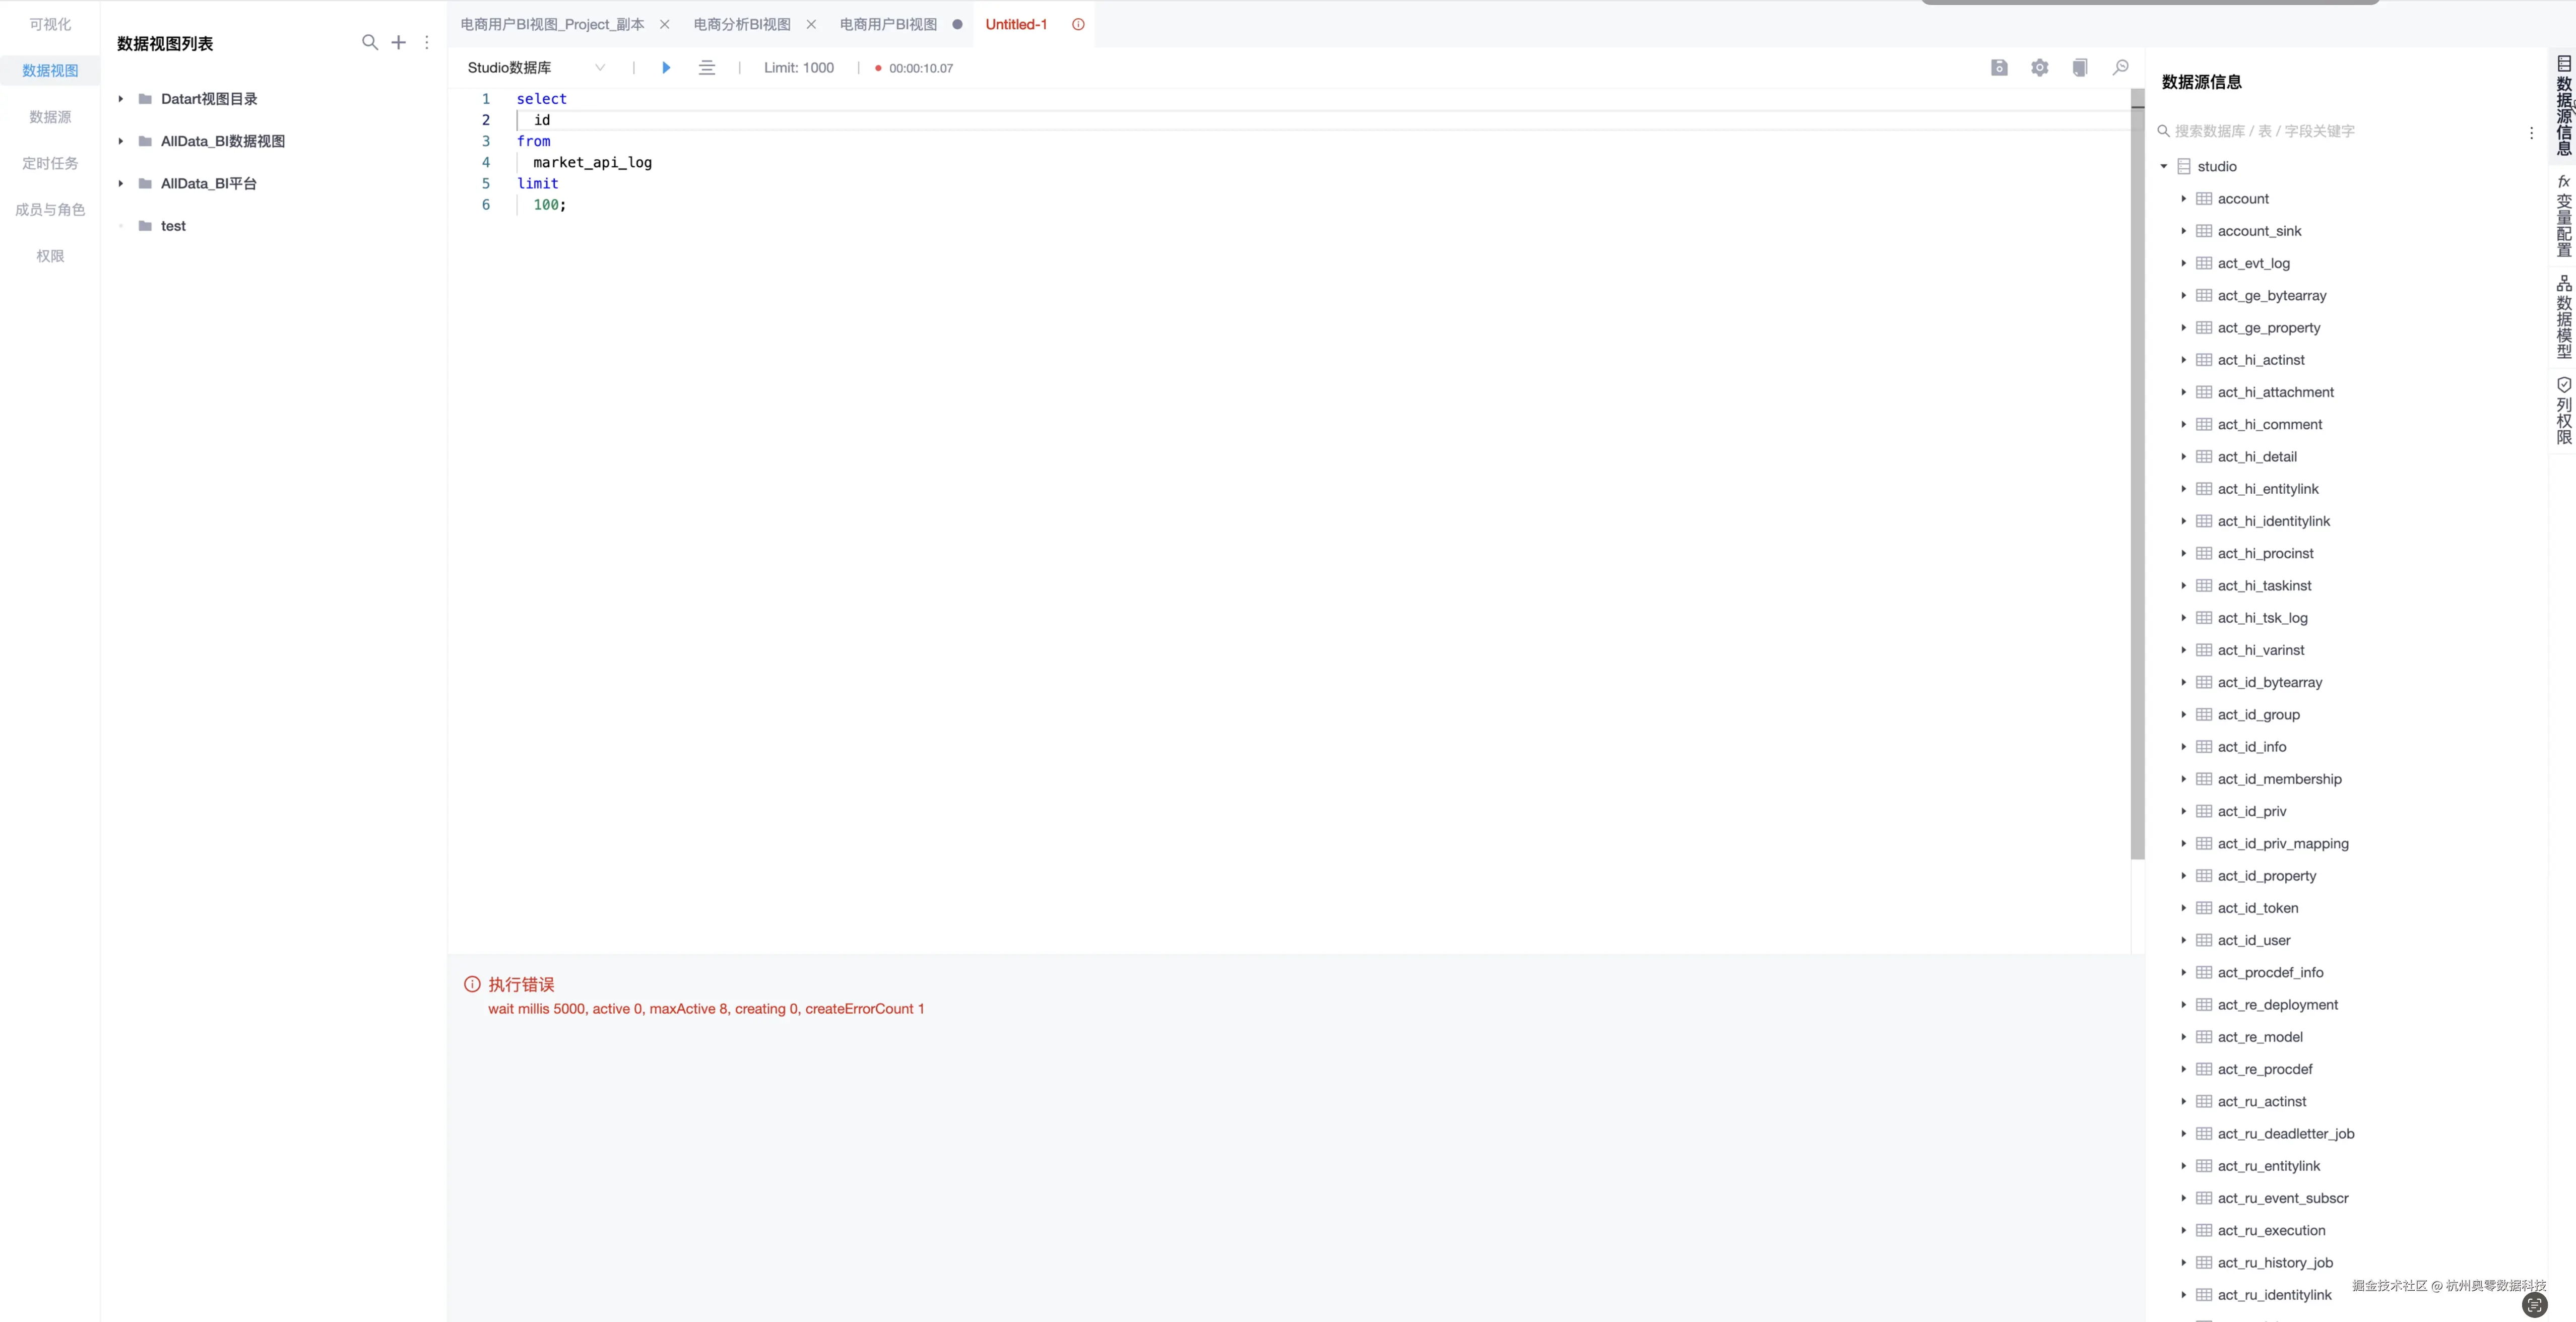The height and width of the screenshot is (1322, 2576).
Task: Collapse the studio database node
Action: tap(2164, 167)
